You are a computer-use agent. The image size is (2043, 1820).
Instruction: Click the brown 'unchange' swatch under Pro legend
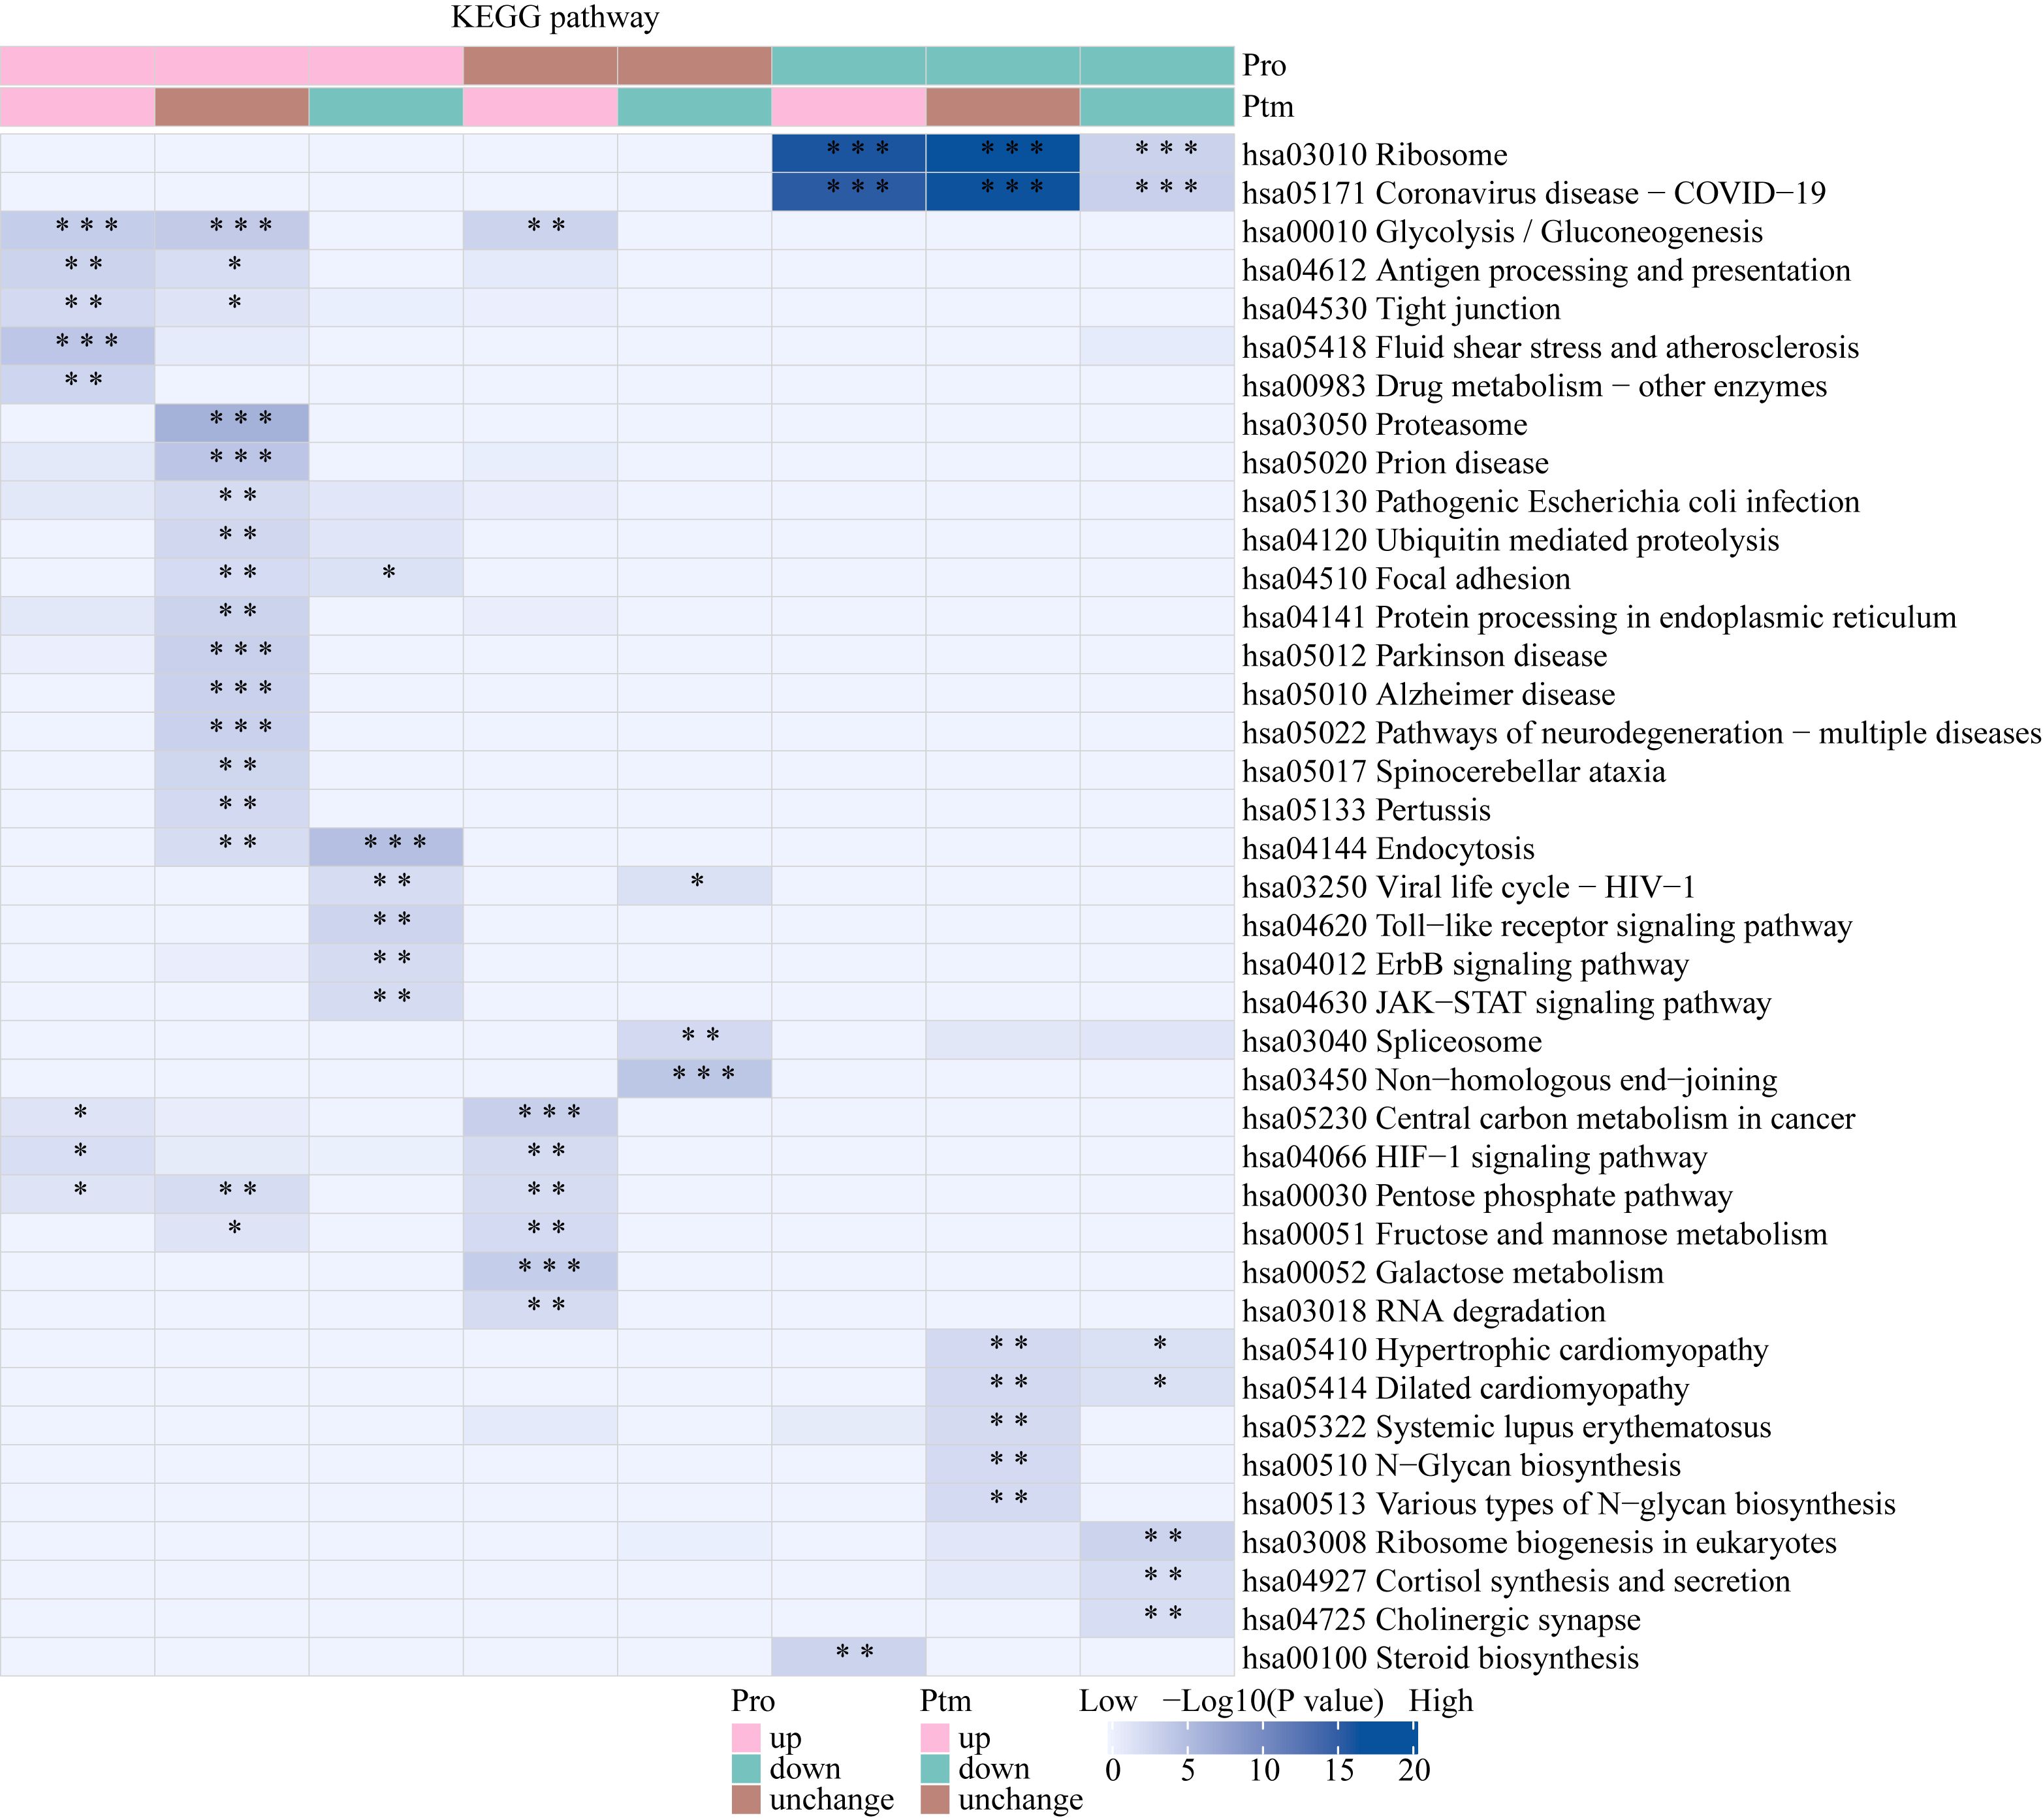tap(746, 1800)
